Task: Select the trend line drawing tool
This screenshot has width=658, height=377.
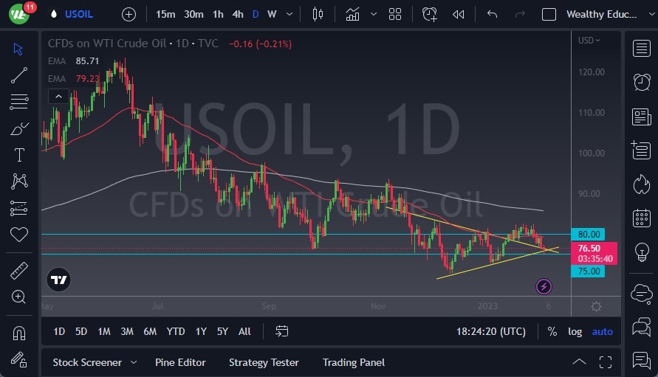Action: [19, 75]
